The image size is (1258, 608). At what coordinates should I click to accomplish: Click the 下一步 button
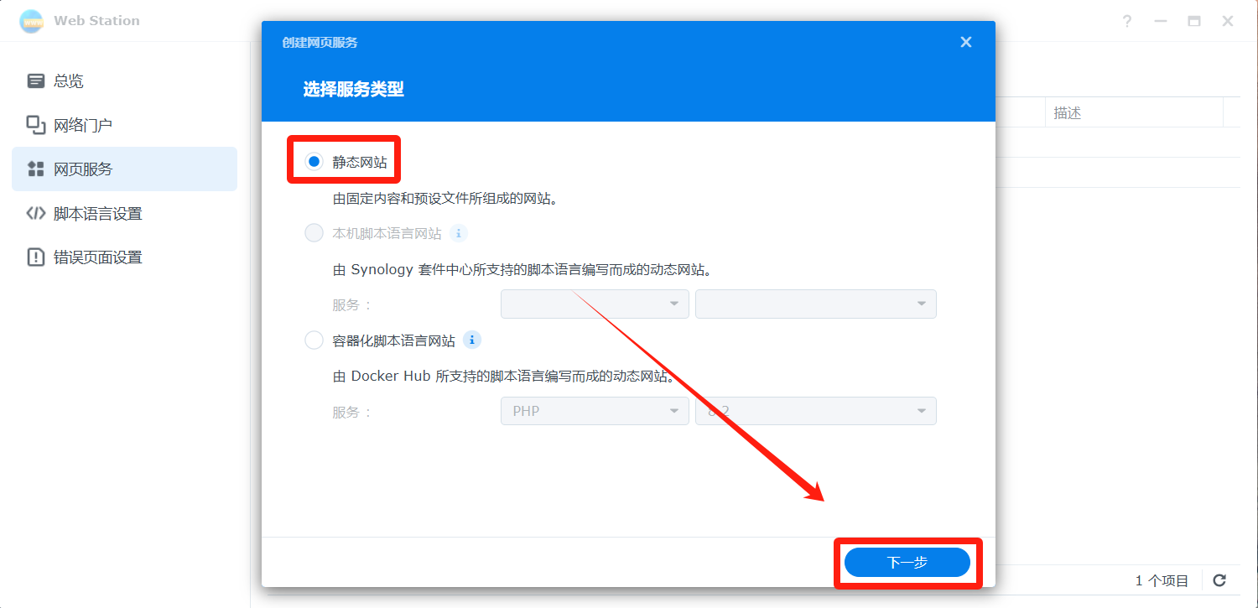tap(907, 563)
